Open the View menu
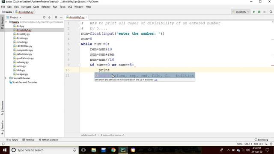 coord(16,7)
